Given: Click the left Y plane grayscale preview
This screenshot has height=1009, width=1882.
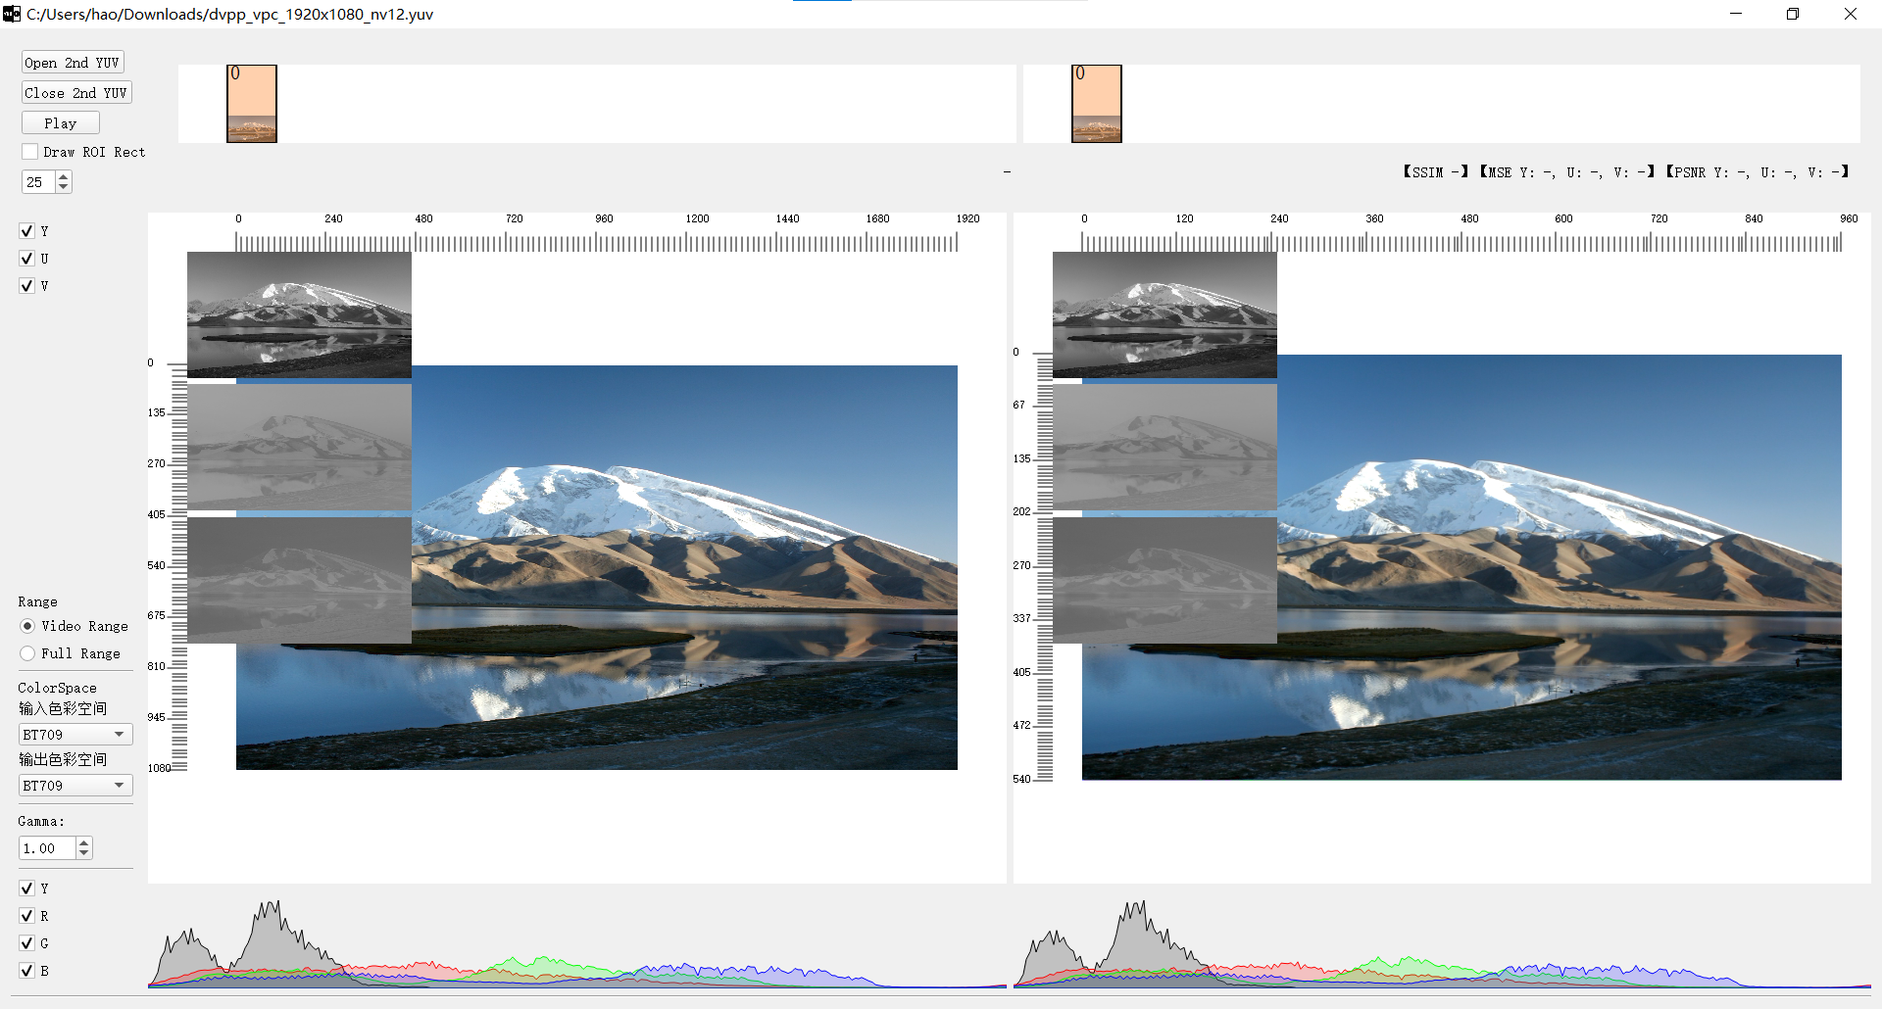Looking at the screenshot, I should [x=299, y=314].
